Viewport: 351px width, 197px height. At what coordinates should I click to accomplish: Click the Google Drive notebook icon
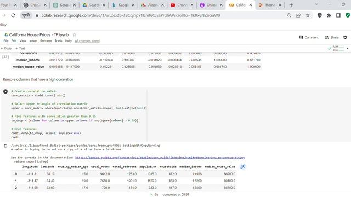tap(6, 35)
